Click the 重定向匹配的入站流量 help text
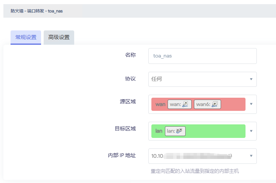Screen dimensions: 276x183 (195, 171)
